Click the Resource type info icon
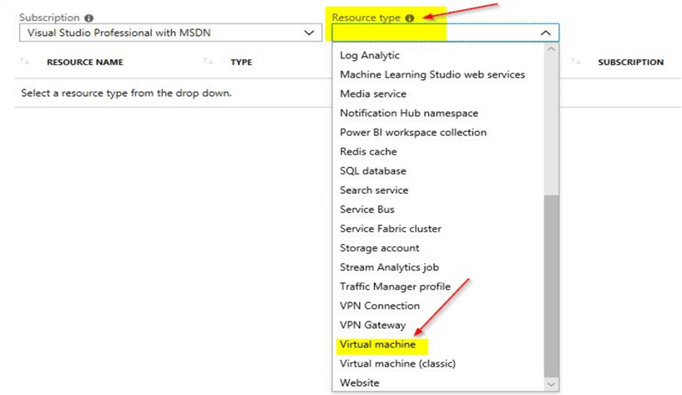 (409, 18)
